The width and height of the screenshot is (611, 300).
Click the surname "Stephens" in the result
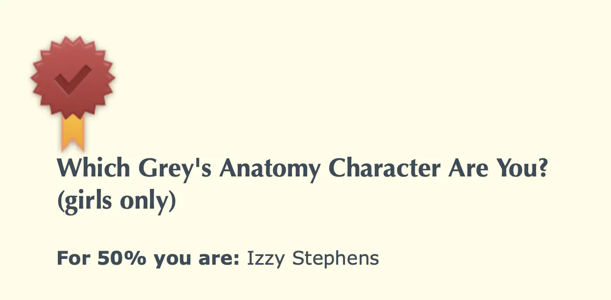tap(336, 259)
